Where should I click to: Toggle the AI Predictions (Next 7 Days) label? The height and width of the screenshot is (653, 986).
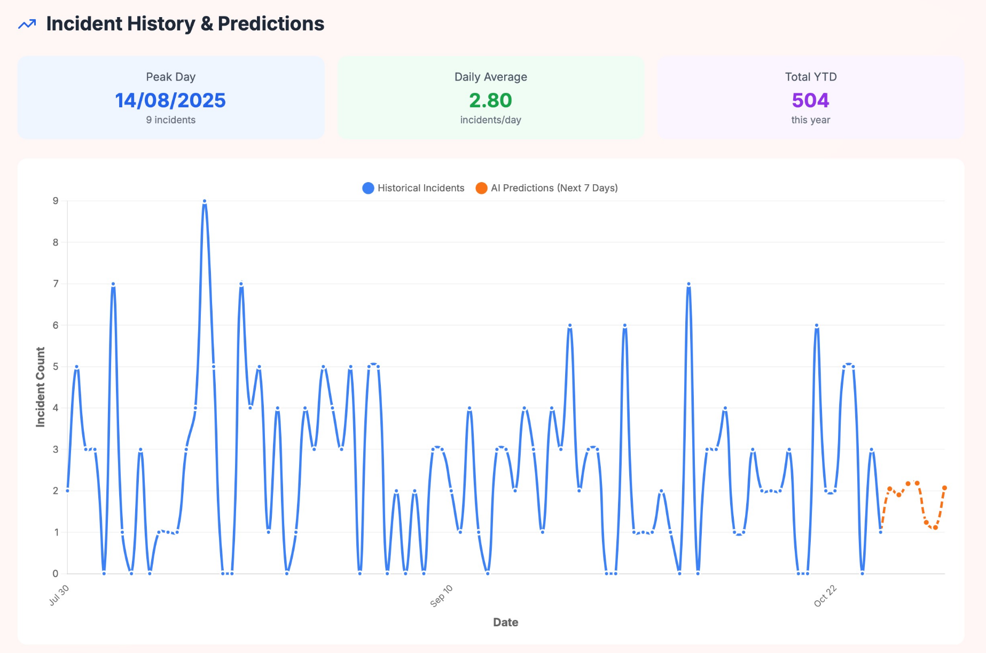[x=554, y=188]
